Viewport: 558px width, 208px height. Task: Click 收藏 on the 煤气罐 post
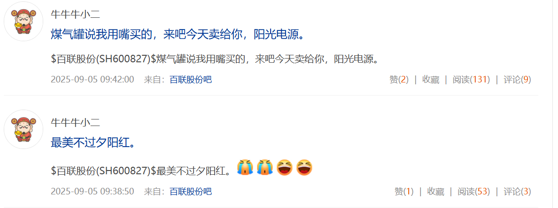[431, 80]
